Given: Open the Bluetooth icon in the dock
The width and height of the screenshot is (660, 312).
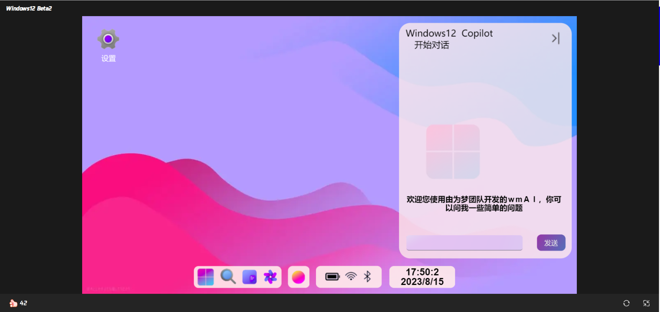Looking at the screenshot, I should click(x=367, y=276).
